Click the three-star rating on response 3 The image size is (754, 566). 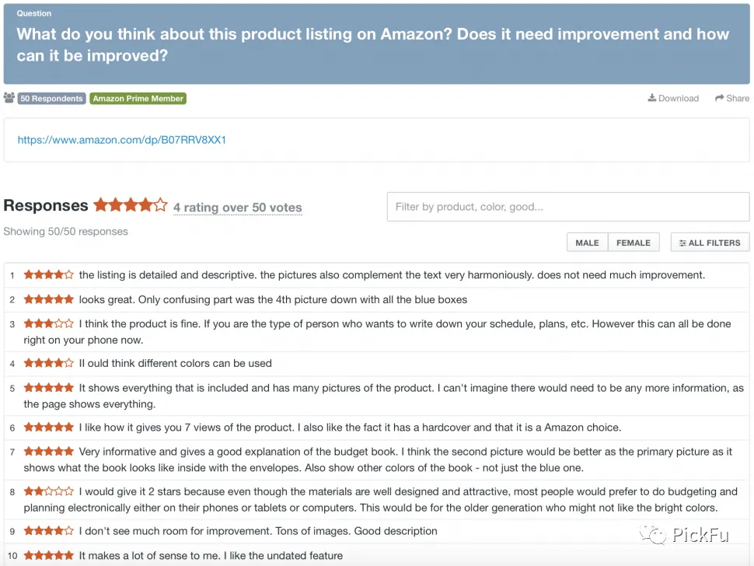[x=48, y=323]
